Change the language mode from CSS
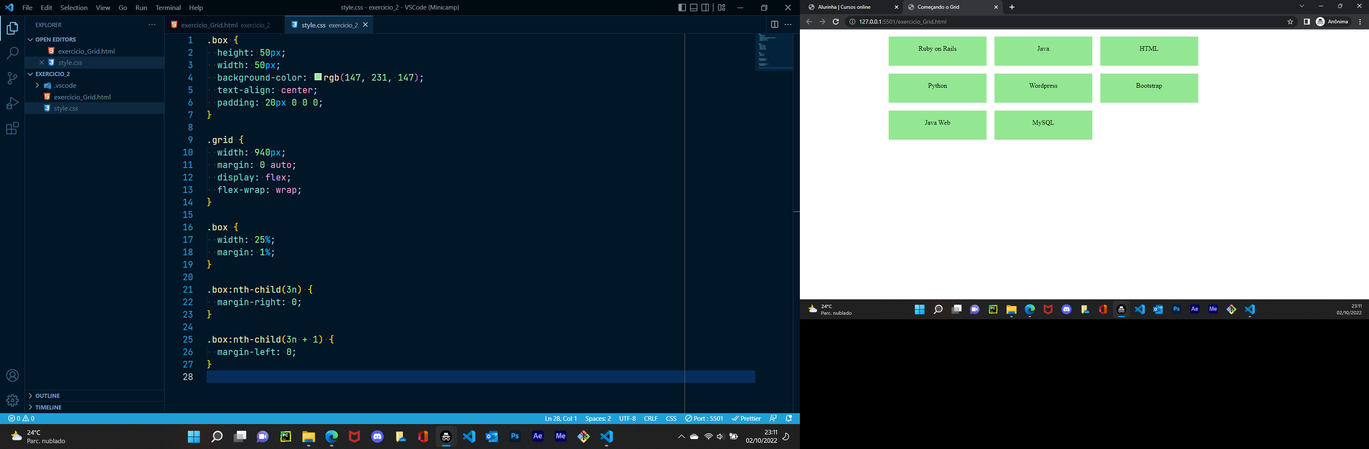Viewport: 1369px width, 449px height. 671,418
